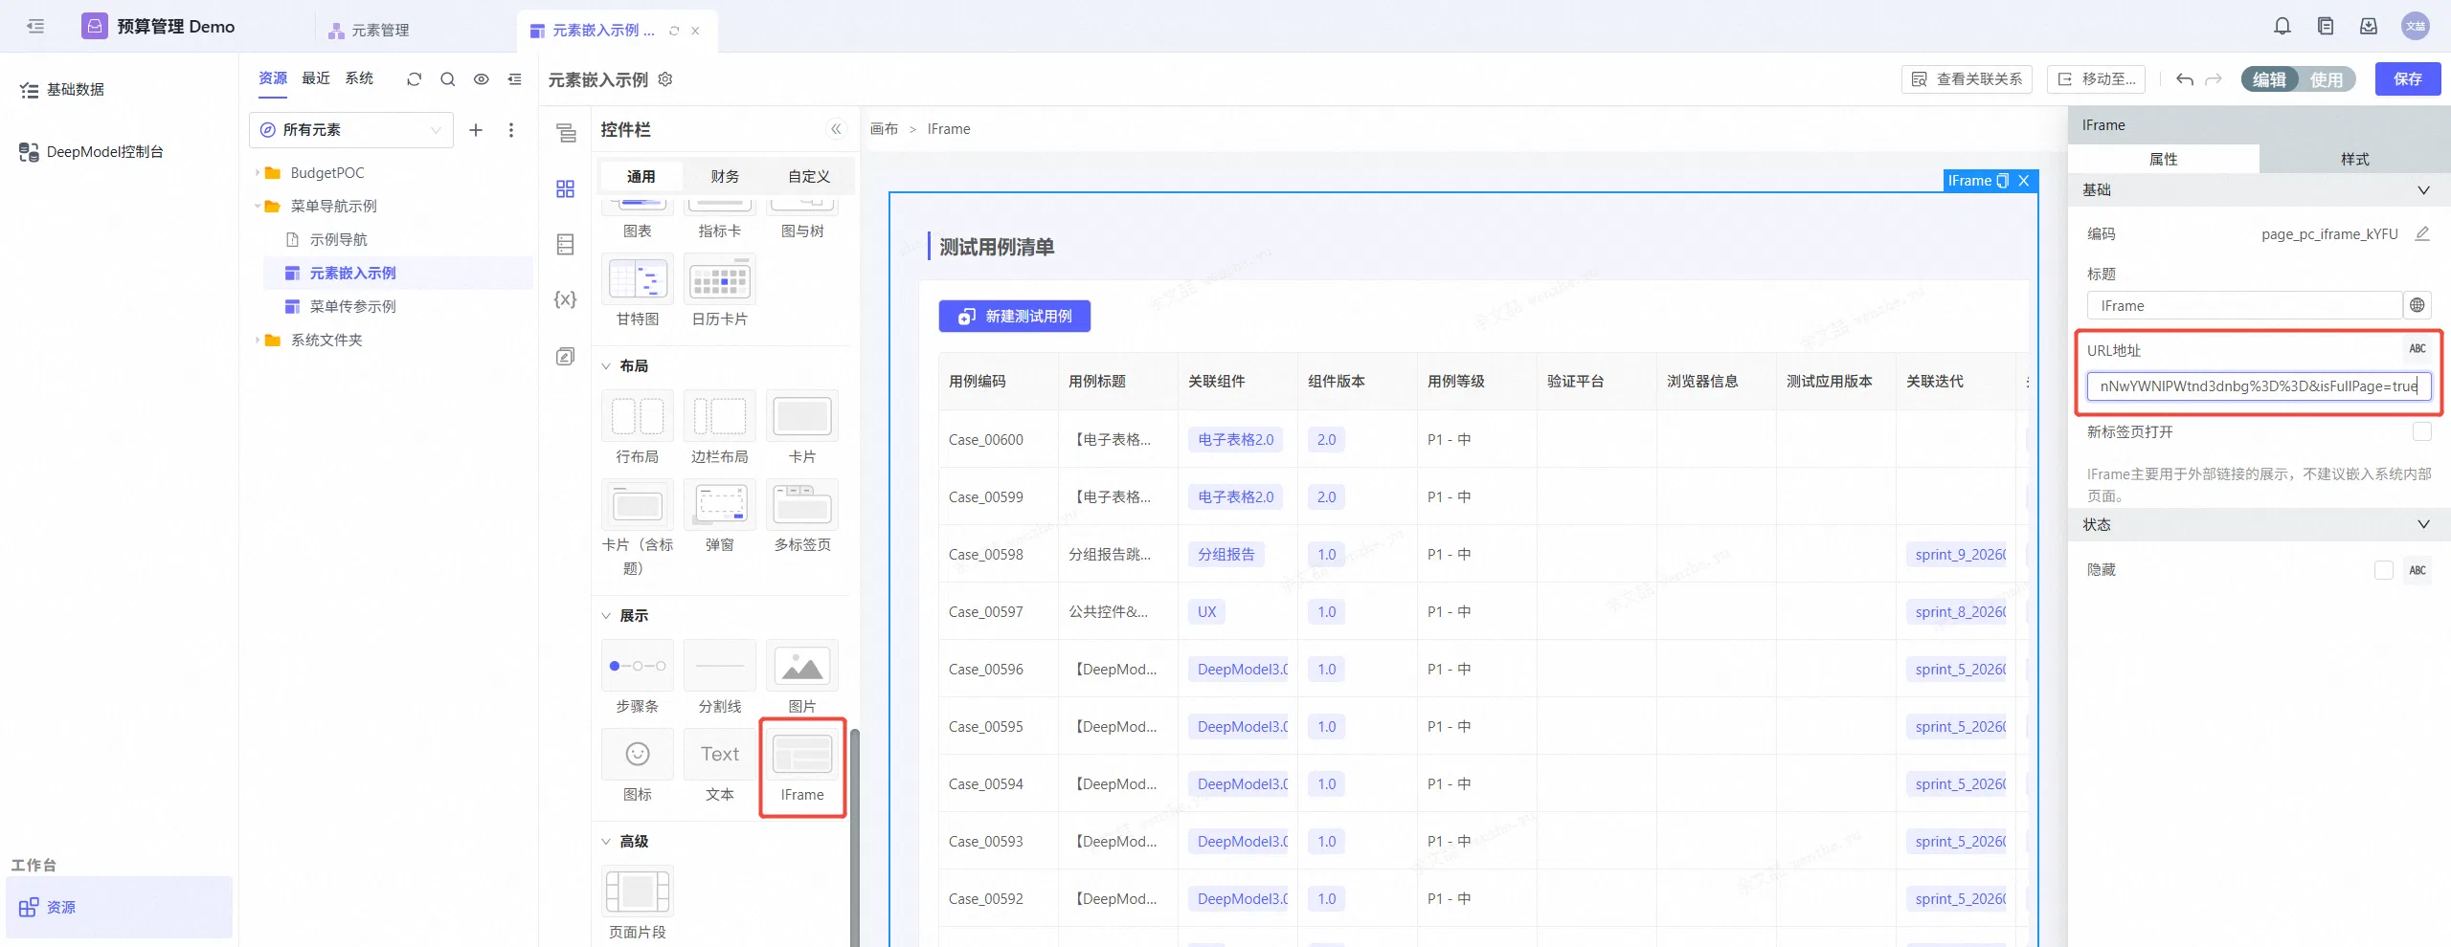The height and width of the screenshot is (947, 2451).
Task: Open the 最近 resources tab
Action: [316, 78]
